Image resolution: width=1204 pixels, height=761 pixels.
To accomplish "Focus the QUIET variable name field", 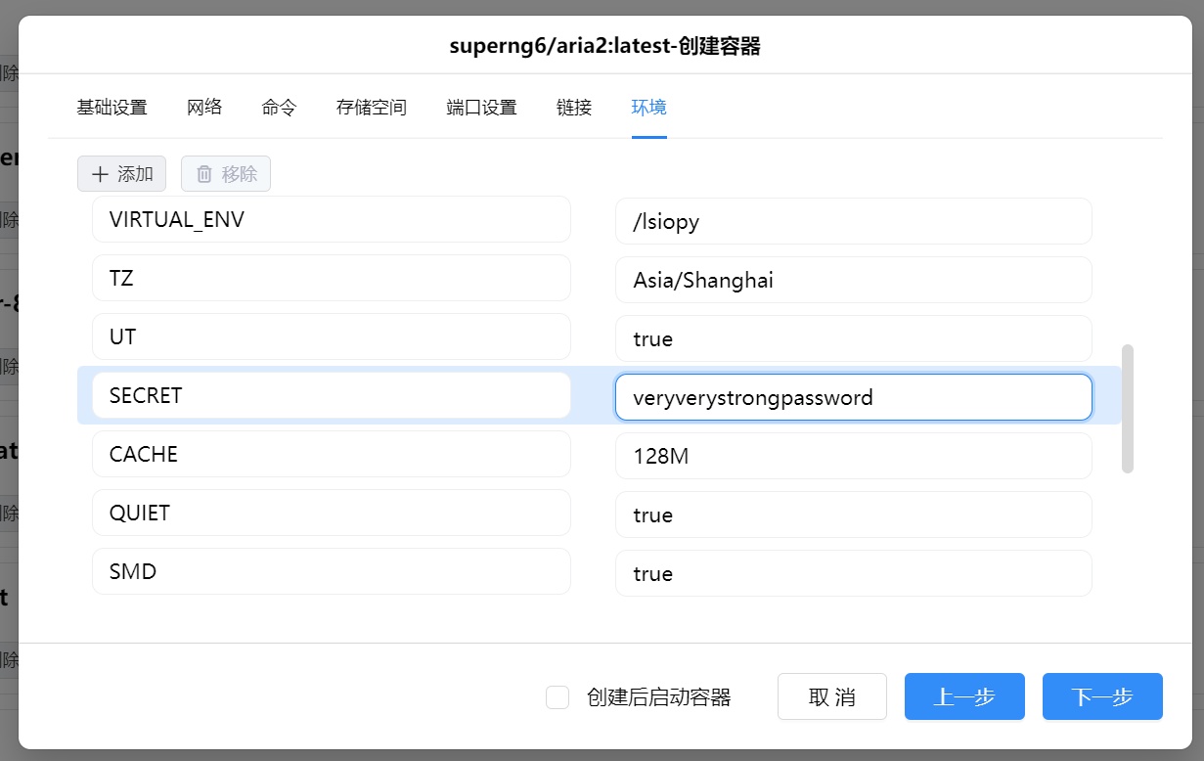I will (x=331, y=513).
